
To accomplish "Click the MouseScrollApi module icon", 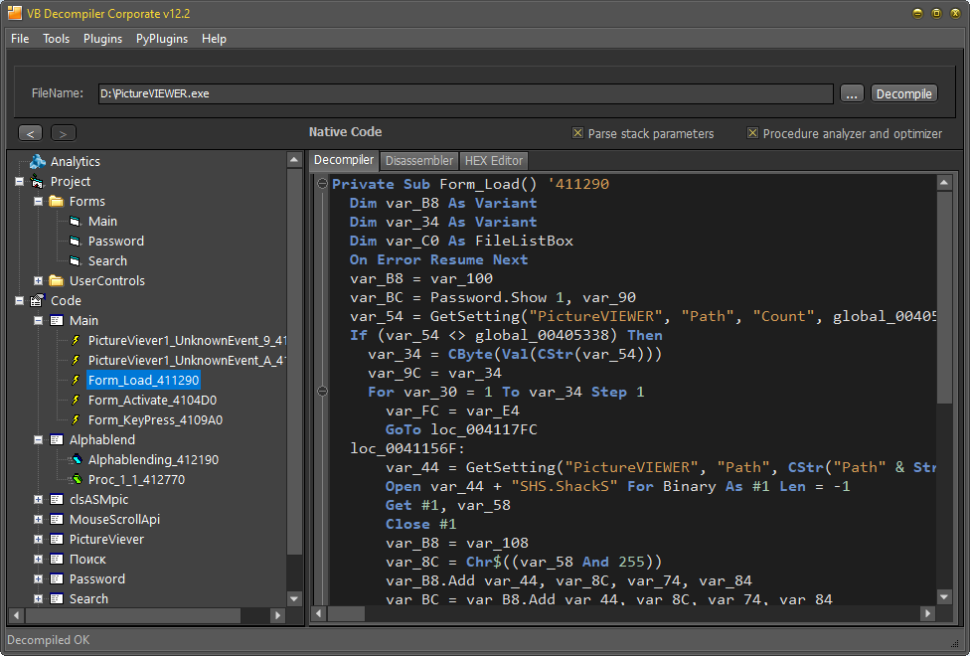I will click(57, 519).
